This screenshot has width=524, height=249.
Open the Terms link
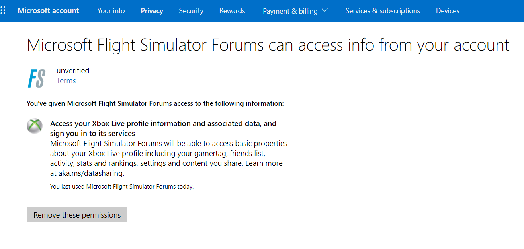pyautogui.click(x=66, y=81)
